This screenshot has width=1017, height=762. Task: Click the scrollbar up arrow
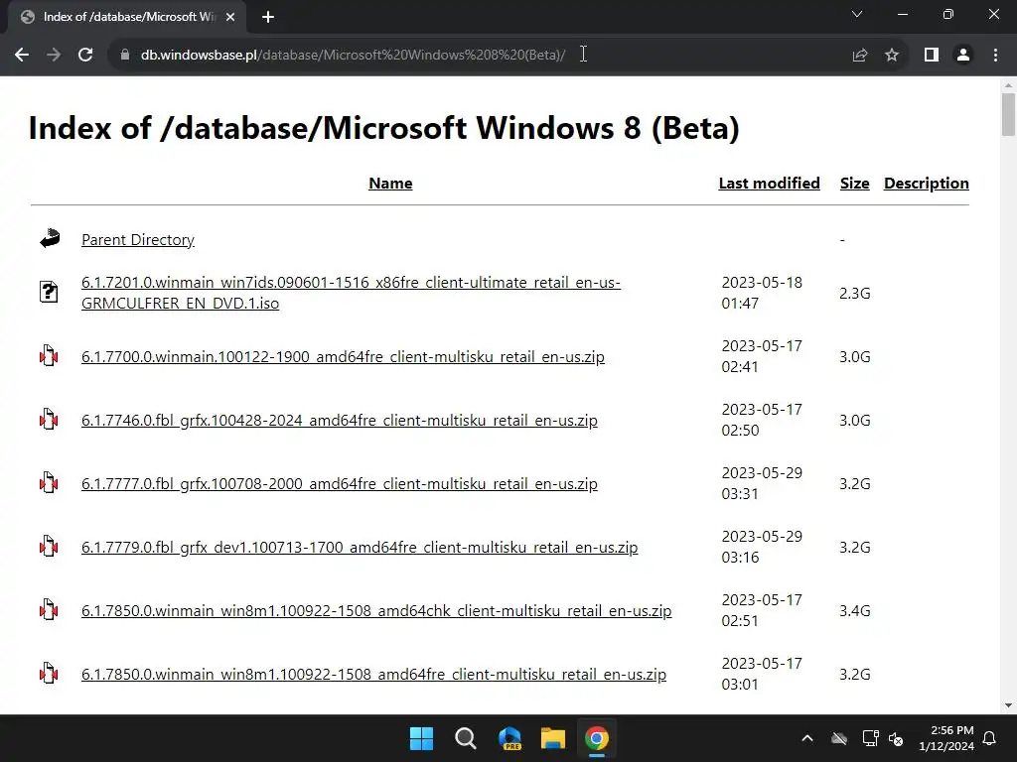(1008, 85)
